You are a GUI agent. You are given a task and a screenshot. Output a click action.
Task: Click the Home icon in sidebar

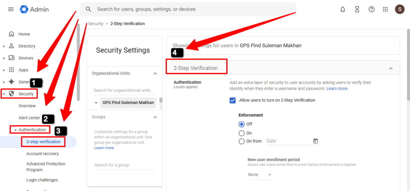pyautogui.click(x=11, y=34)
